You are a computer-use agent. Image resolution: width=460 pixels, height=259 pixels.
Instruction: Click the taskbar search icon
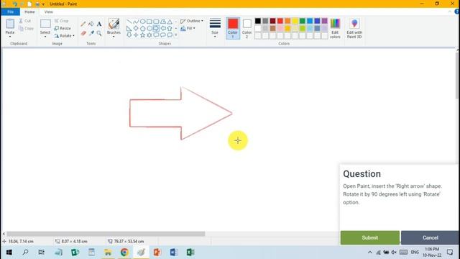[25, 253]
